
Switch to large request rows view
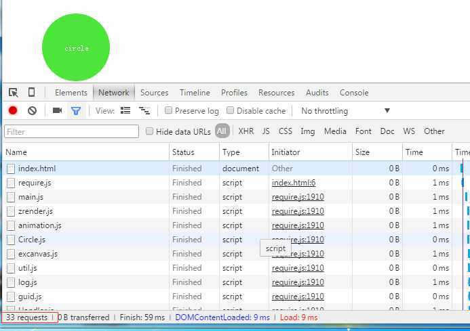(125, 111)
